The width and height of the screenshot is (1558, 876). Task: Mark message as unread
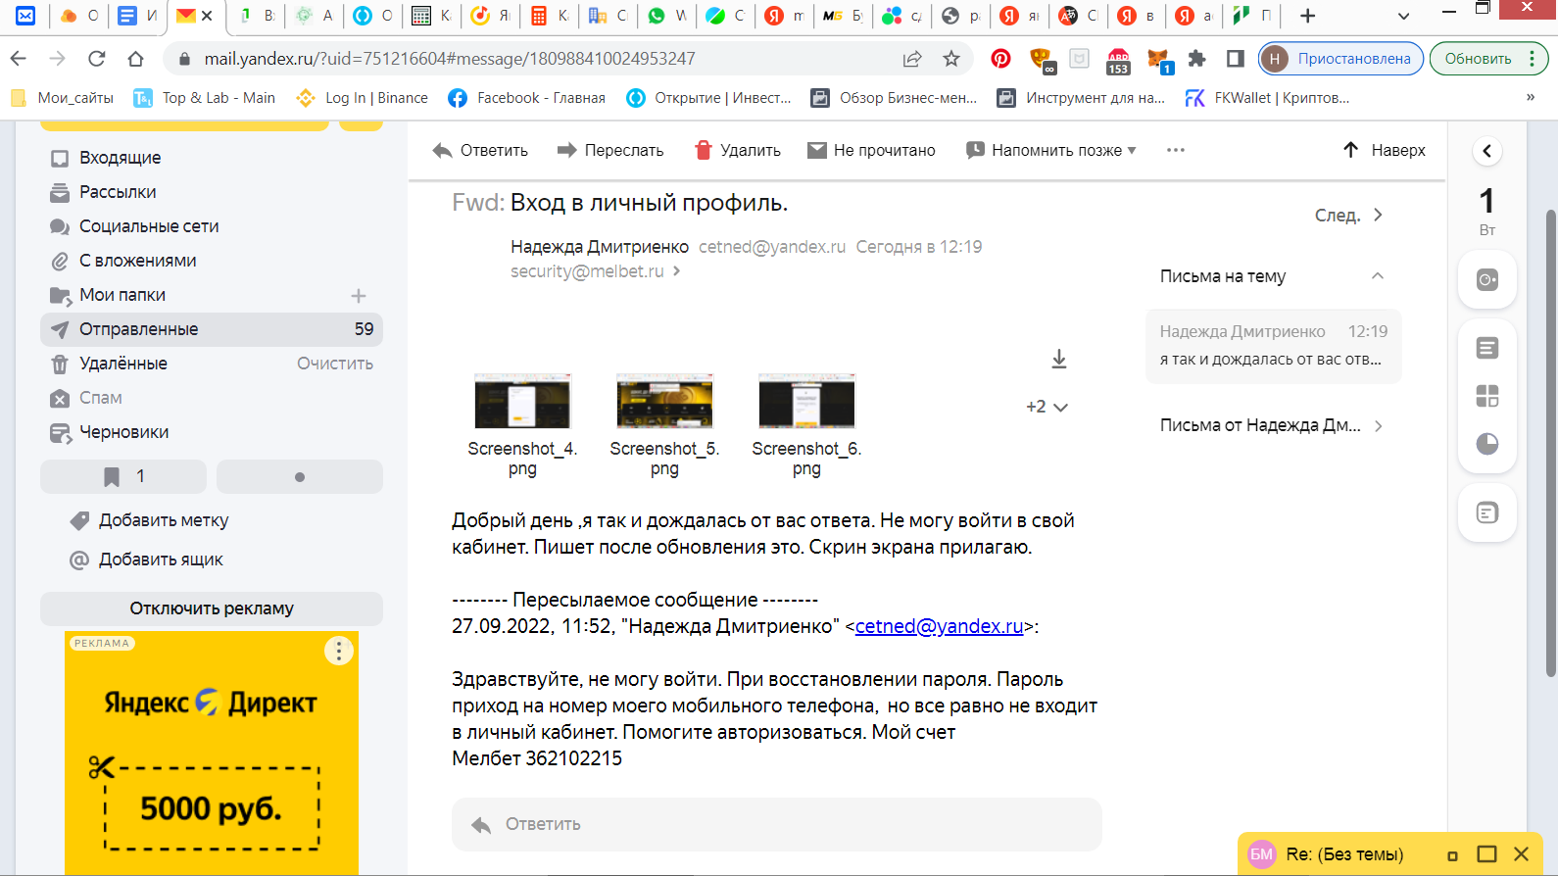871,150
